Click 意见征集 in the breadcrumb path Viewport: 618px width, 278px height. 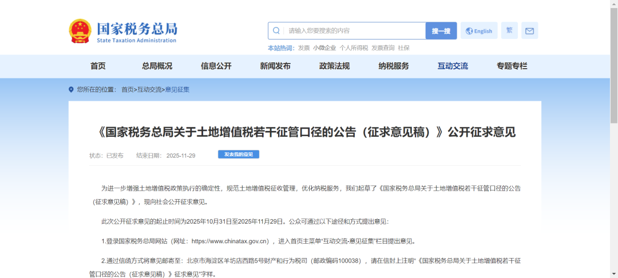tap(177, 90)
